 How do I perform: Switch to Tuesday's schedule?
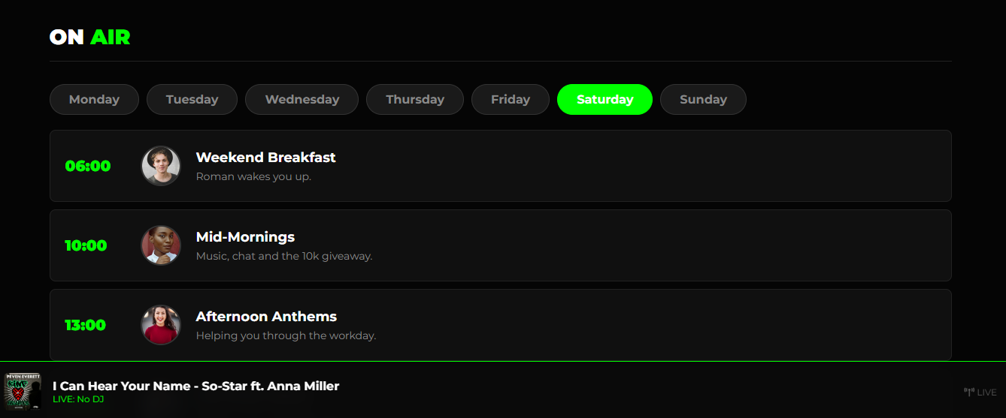[192, 99]
